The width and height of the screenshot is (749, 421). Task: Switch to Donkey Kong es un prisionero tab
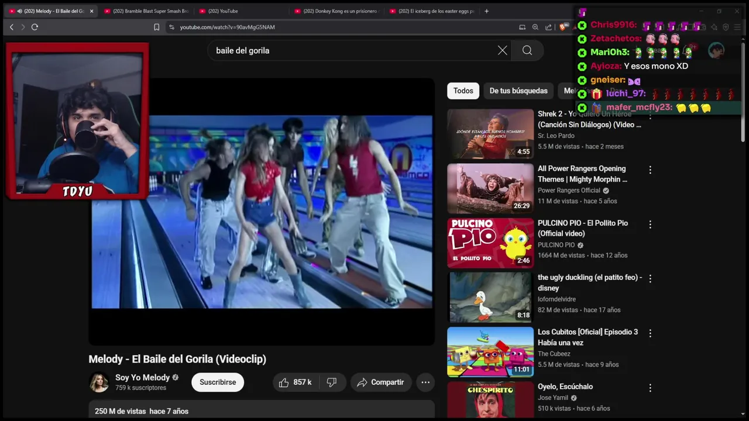(x=336, y=11)
